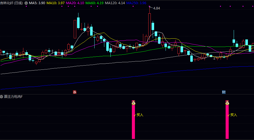Click the first money bag signal icon
This screenshot has height=140, width=254.
133,103
